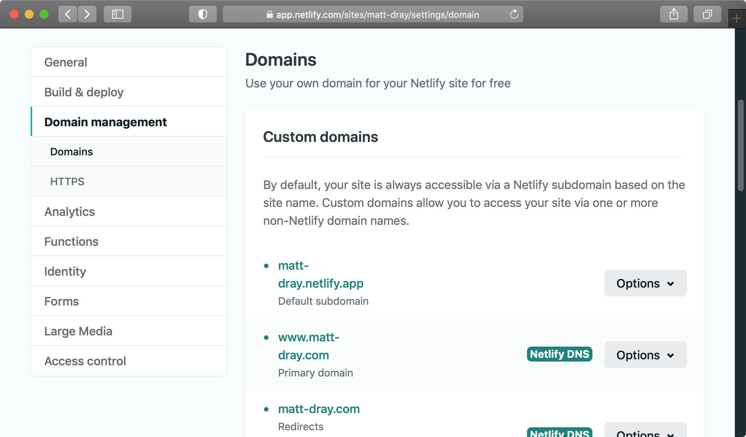Open the privacy shield report icon
746x437 pixels.
click(203, 14)
